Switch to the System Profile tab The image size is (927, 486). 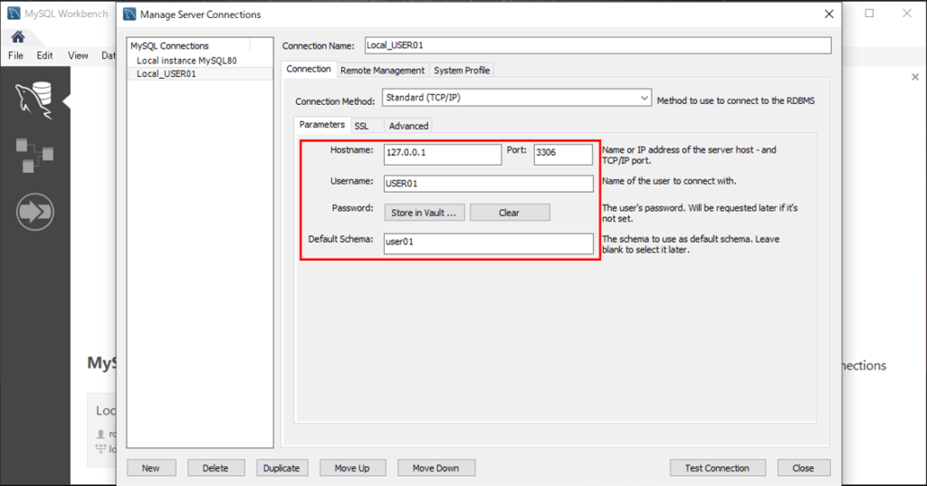click(x=462, y=70)
